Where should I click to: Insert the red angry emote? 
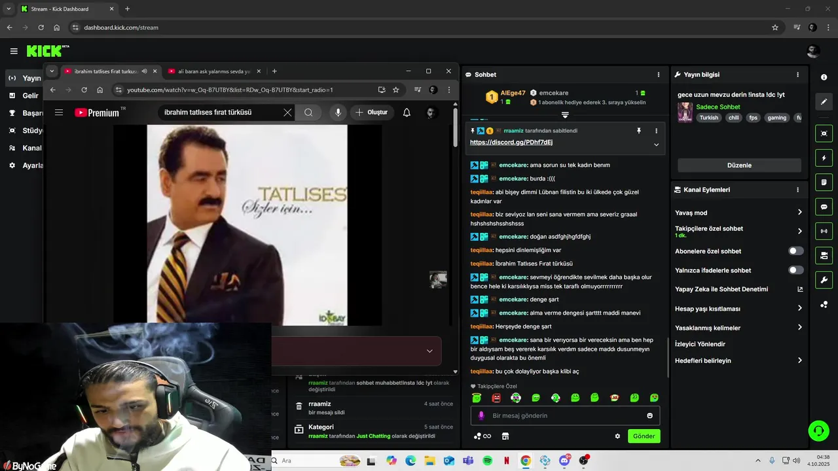(496, 398)
